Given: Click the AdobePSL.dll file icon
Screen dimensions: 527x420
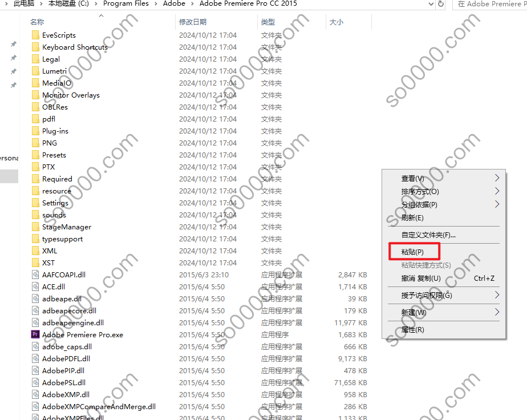Looking at the screenshot, I should click(35, 383).
